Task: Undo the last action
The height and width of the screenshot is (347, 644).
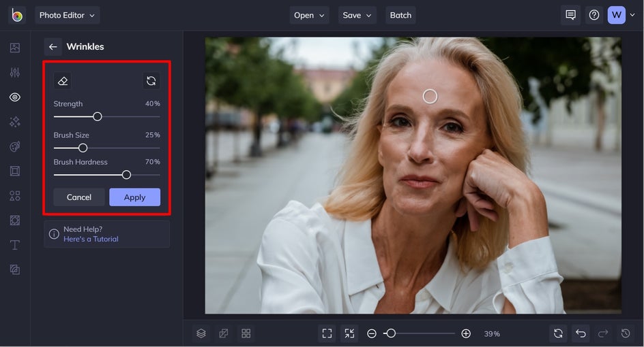Action: tap(581, 333)
